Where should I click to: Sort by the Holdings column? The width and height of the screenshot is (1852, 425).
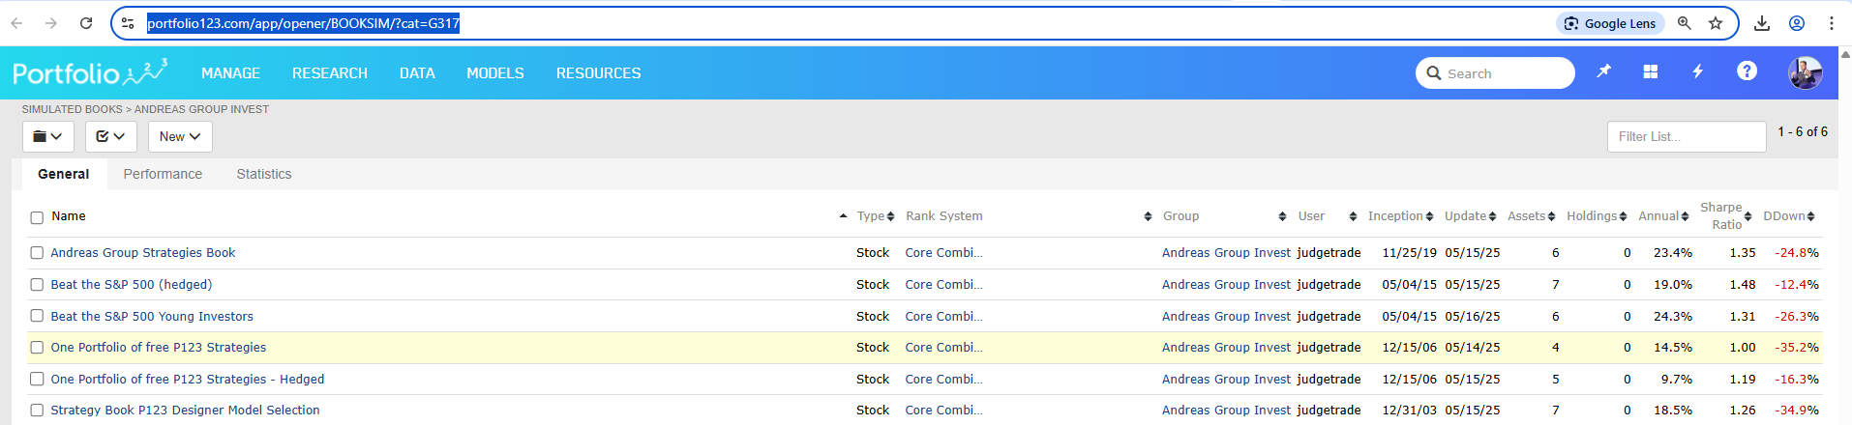1597,216
